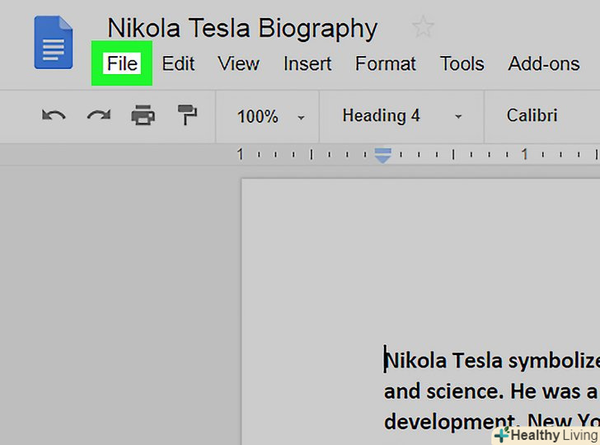Place cursor in the Nikola Tesla paragraph
Screen dimensions: 600x445
click(490, 391)
